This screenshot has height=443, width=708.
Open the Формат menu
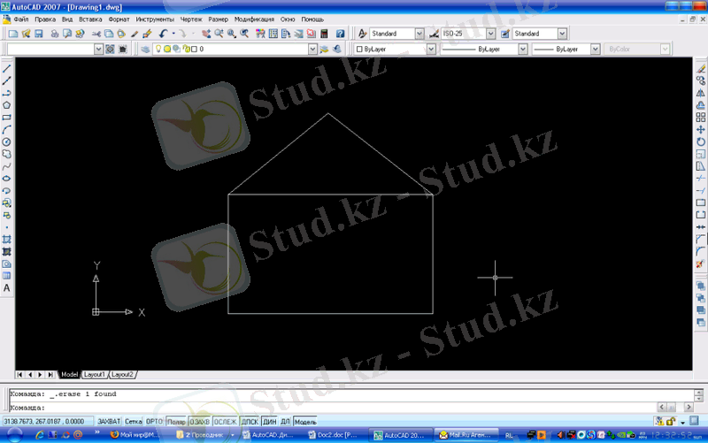119,19
